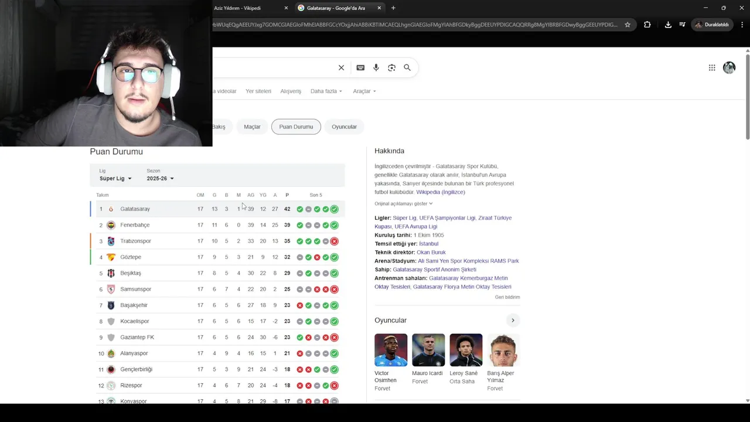Click the Trabzonspor team name in standings
This screenshot has height=422, width=750.
[x=135, y=241]
